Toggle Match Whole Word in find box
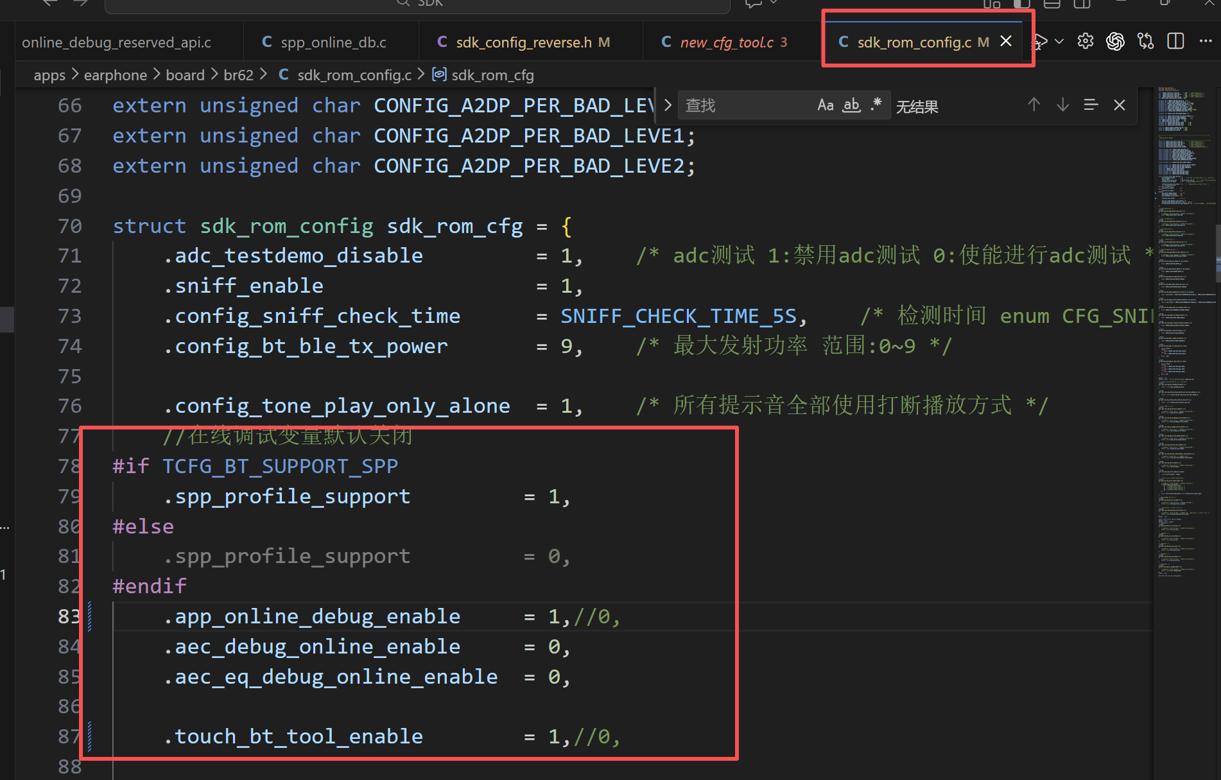The image size is (1221, 780). 851,105
